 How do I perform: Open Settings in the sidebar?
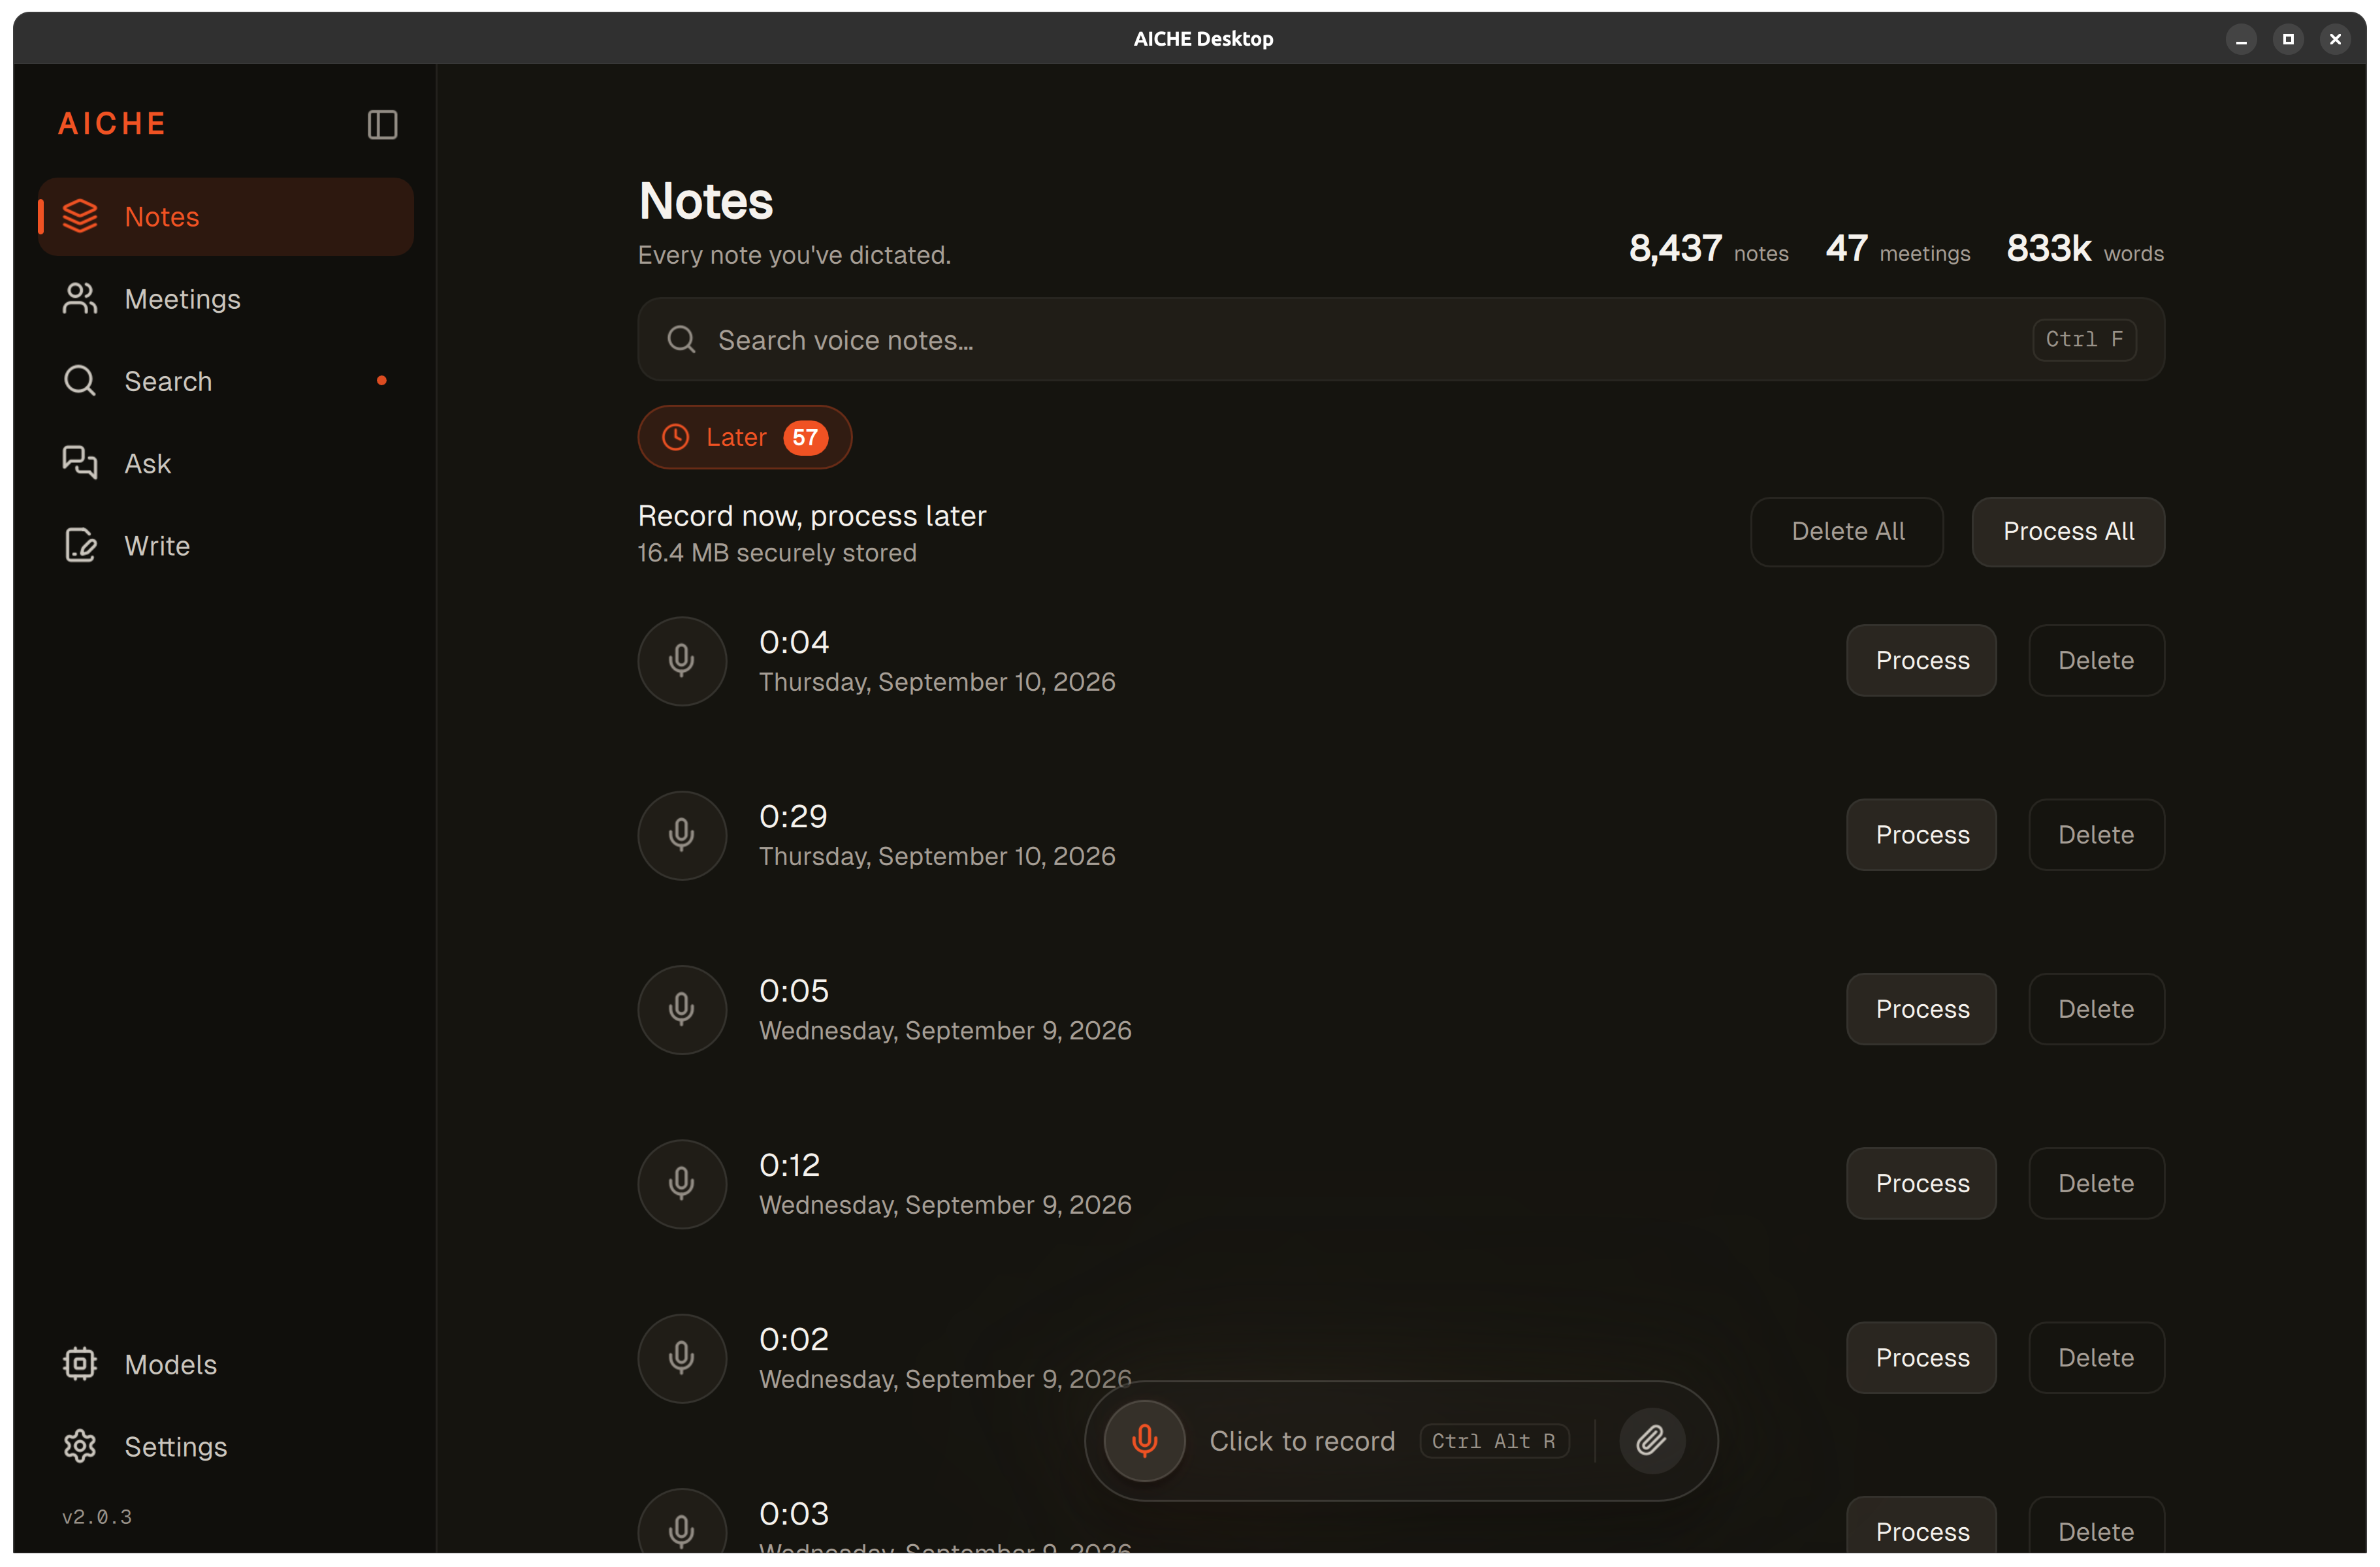pos(226,1446)
